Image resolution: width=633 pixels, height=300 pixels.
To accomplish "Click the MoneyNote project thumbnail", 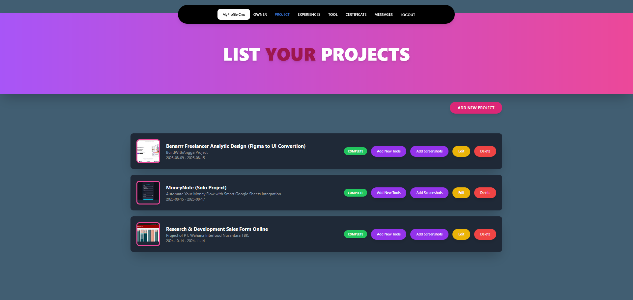I will pyautogui.click(x=148, y=193).
